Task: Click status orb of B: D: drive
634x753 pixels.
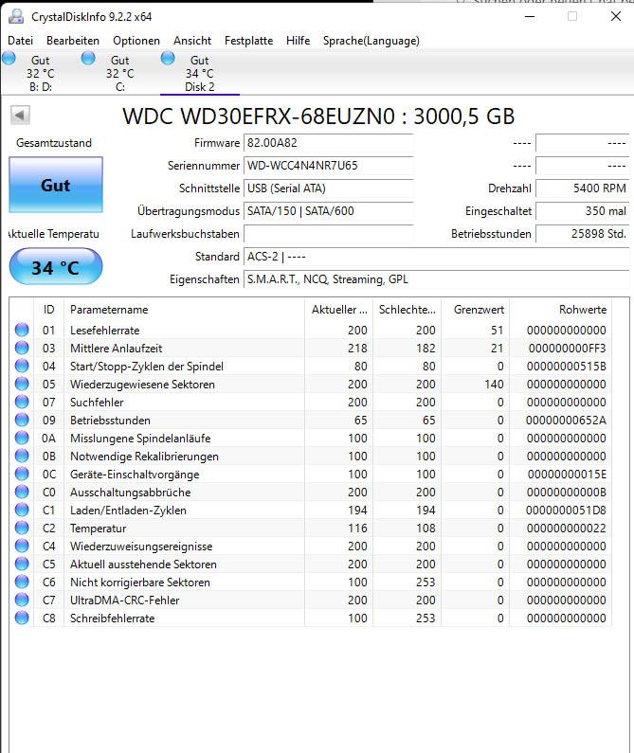Action: [9, 58]
